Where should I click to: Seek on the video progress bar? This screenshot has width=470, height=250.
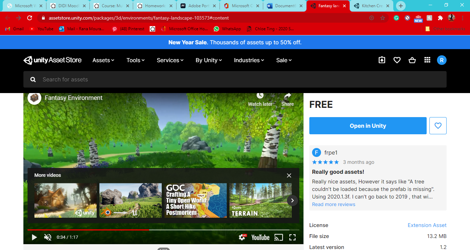click(x=163, y=230)
